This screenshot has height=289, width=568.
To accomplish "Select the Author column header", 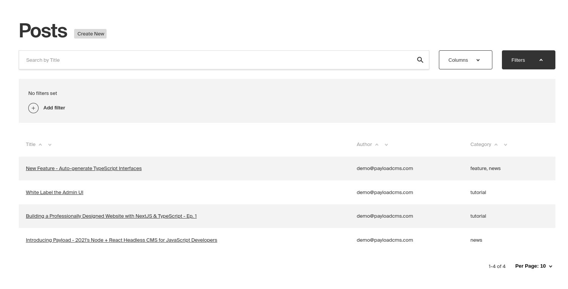I will 364,144.
